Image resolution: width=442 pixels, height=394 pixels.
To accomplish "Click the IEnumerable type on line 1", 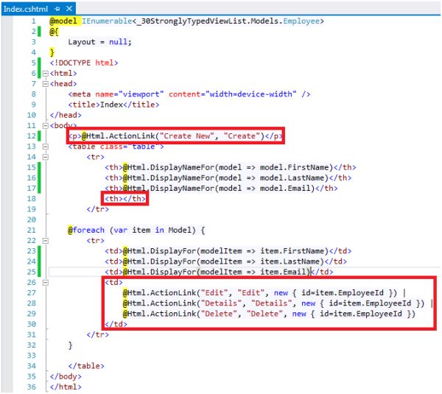I will pyautogui.click(x=107, y=21).
